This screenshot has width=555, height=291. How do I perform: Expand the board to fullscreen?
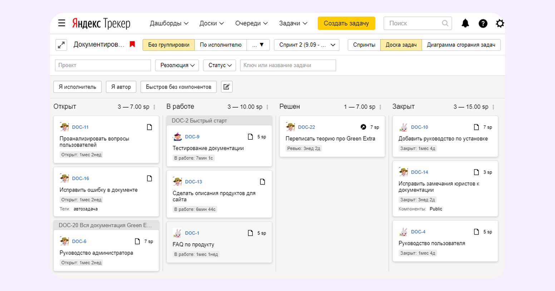tap(61, 45)
